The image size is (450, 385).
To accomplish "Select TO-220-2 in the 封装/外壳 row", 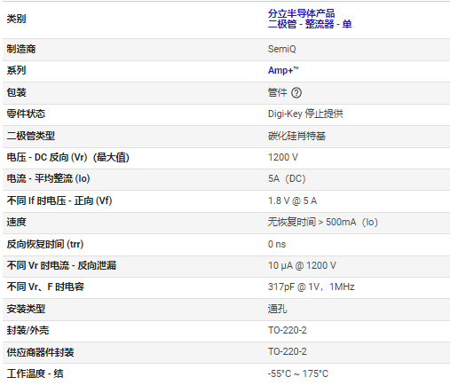I will (x=288, y=330).
